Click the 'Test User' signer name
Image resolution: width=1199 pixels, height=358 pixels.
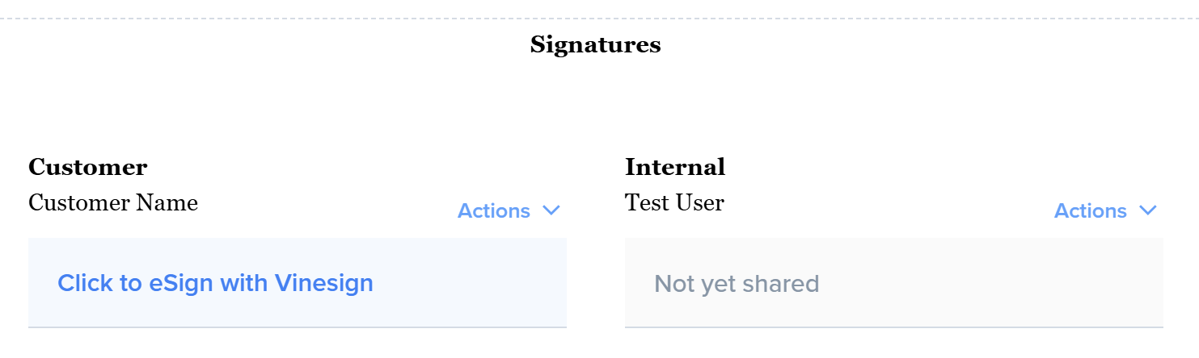(674, 202)
